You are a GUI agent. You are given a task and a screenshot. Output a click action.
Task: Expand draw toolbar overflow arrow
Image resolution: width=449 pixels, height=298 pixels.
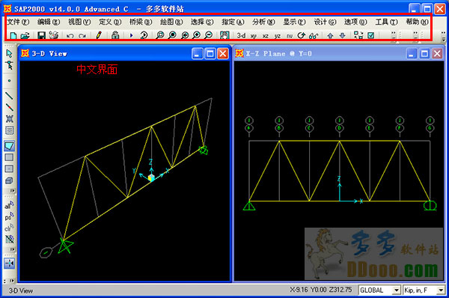[12, 190]
